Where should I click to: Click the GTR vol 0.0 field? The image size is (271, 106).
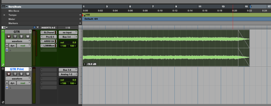click(68, 43)
